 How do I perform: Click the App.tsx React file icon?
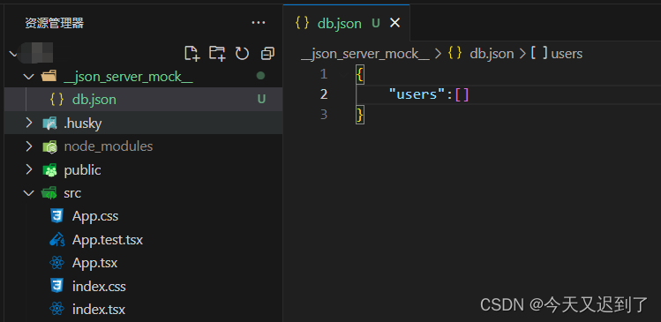click(56, 264)
